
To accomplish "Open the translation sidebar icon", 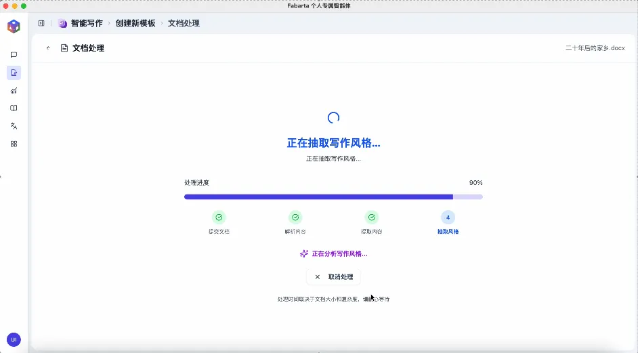I will pyautogui.click(x=14, y=126).
